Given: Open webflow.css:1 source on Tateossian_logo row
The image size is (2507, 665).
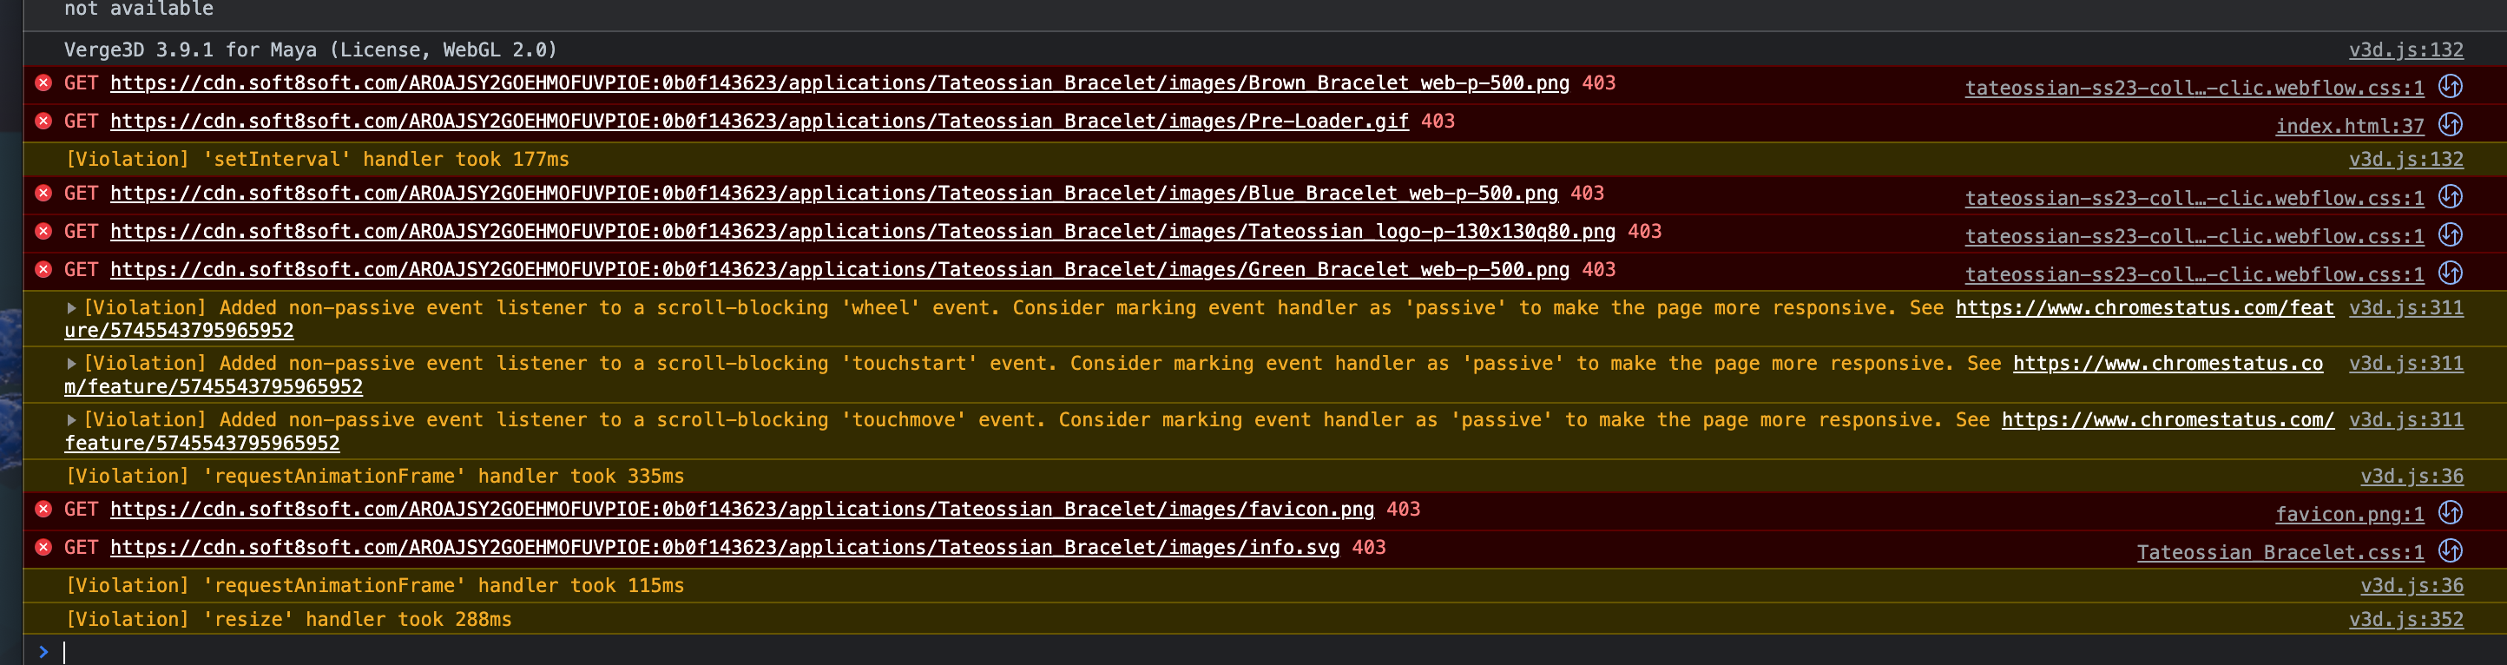Looking at the screenshot, I should [x=2194, y=235].
